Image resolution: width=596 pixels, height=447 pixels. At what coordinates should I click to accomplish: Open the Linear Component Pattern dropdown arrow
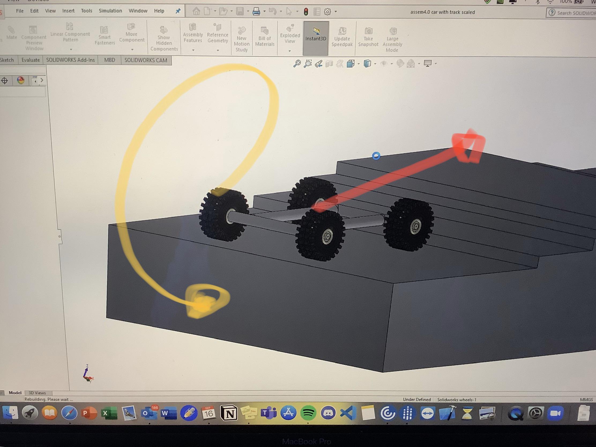click(x=70, y=50)
